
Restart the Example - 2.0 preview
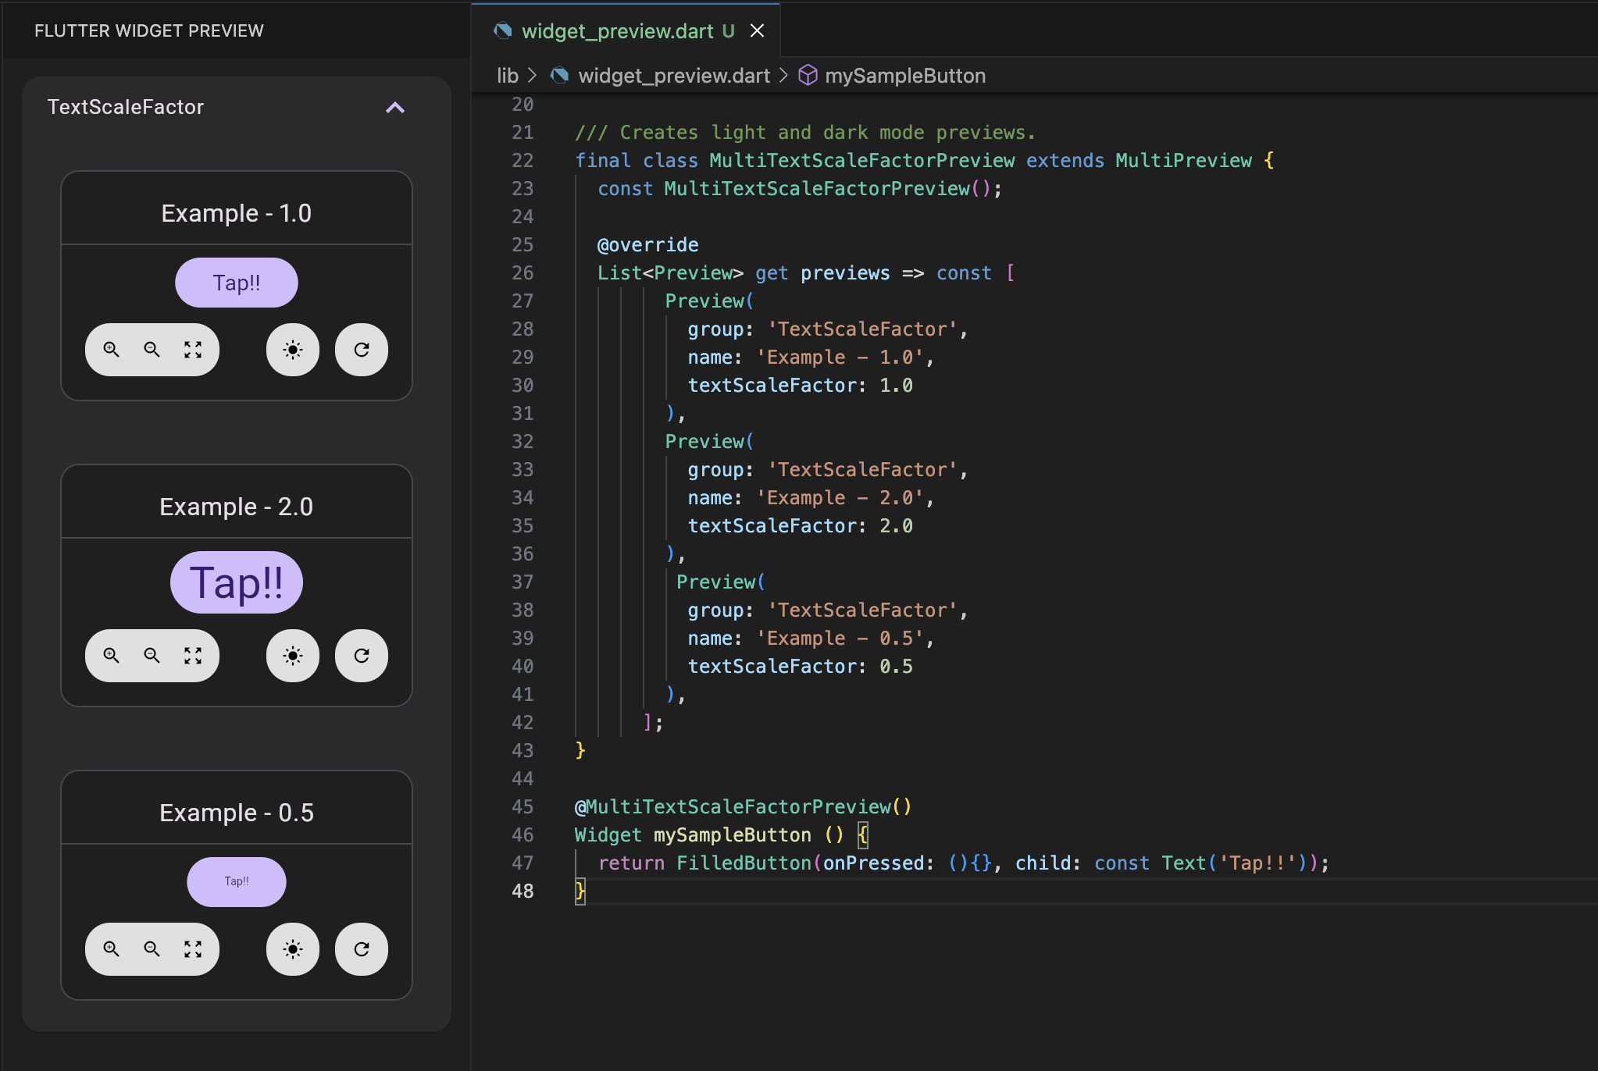[362, 656]
